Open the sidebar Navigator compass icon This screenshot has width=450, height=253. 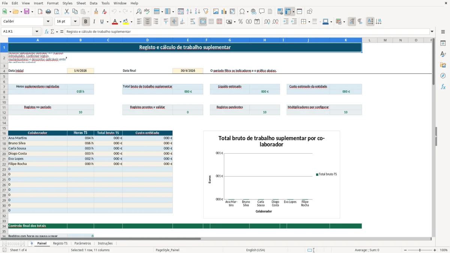(443, 76)
